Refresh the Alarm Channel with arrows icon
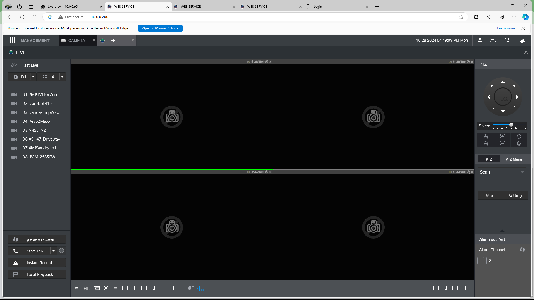This screenshot has width=534, height=300. [x=522, y=250]
